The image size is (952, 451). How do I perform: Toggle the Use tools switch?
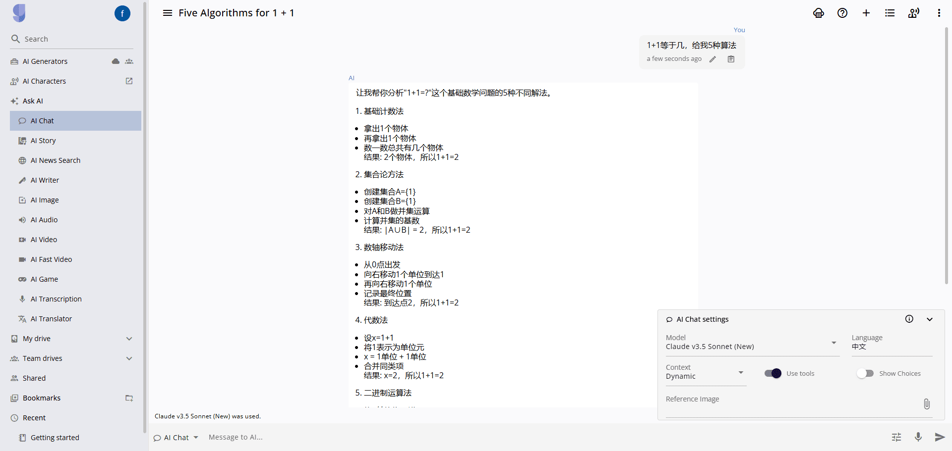[773, 373]
